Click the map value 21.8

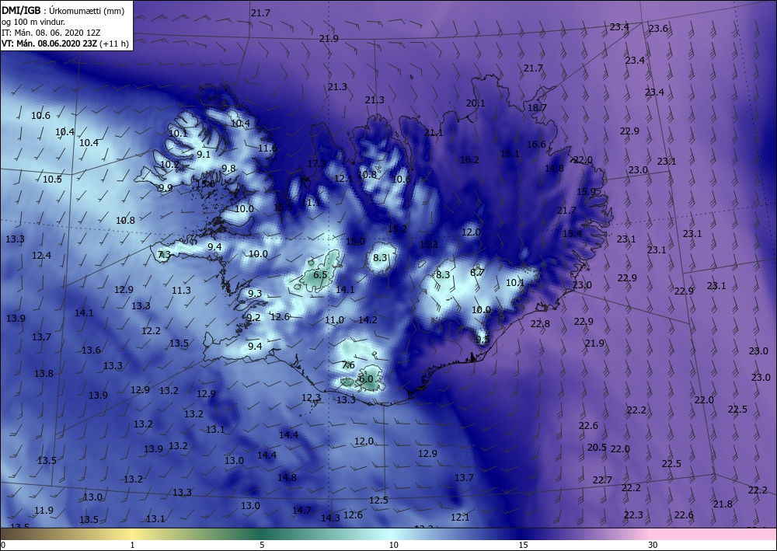click(723, 504)
